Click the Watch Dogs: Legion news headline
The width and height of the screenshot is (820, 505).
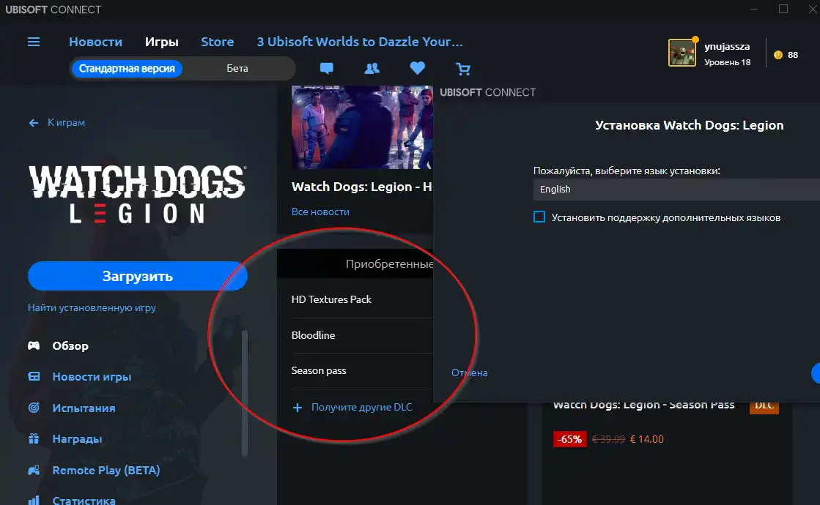362,187
